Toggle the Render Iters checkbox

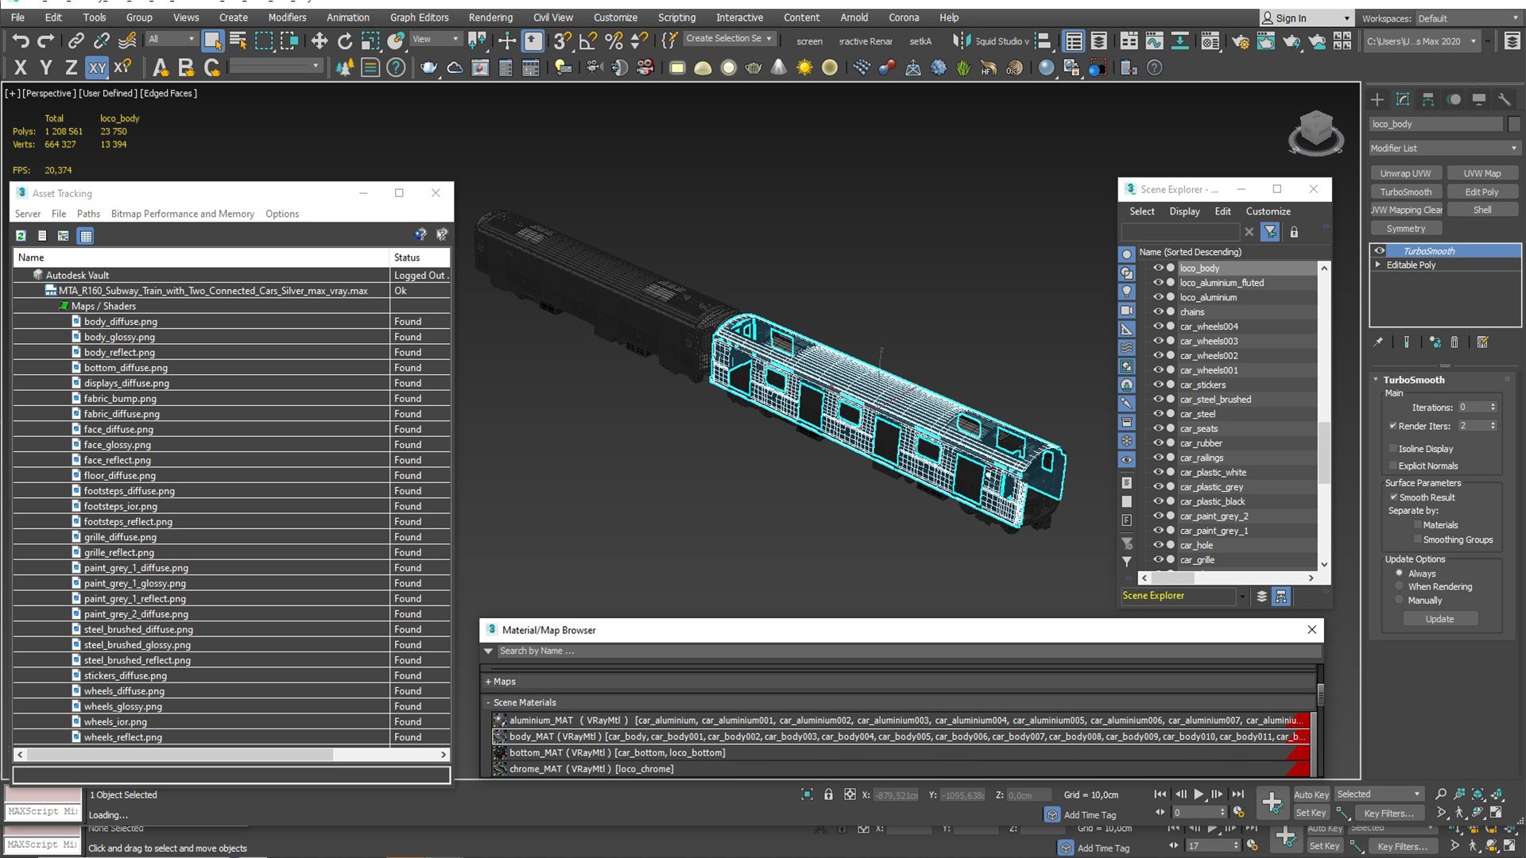coord(1393,426)
